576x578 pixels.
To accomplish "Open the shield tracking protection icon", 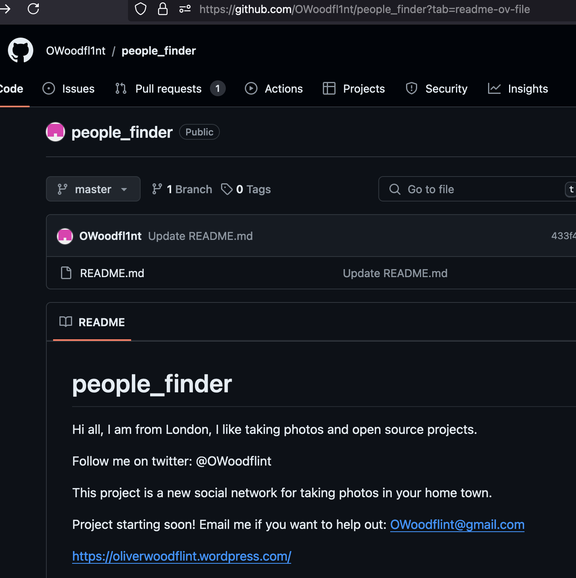I will click(x=141, y=9).
